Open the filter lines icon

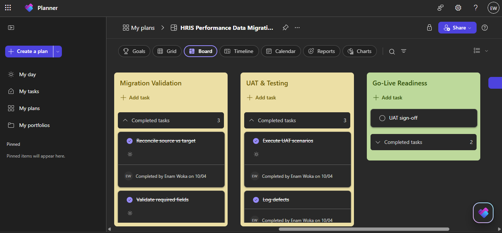tap(404, 51)
